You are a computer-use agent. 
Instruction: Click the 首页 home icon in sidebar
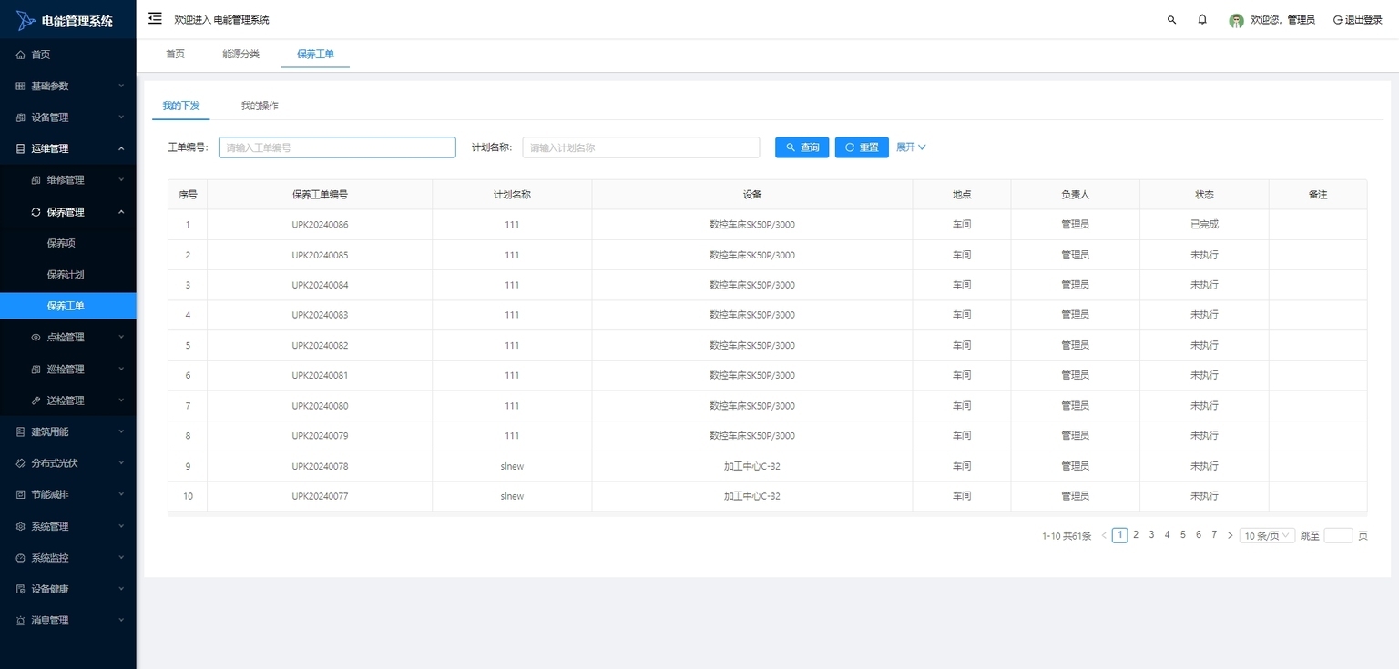(21, 55)
